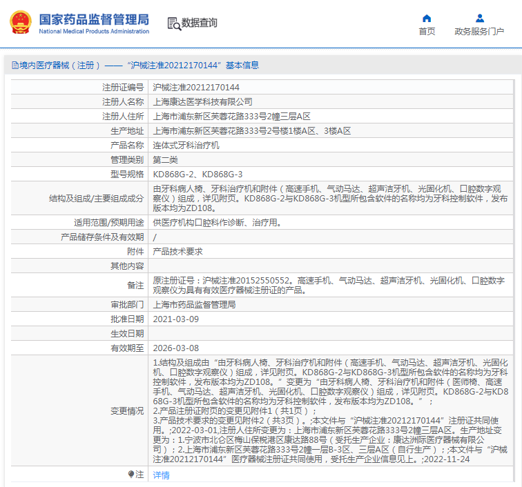Click the page heading 境内医疗器械（注册）基本信息

(x=139, y=66)
